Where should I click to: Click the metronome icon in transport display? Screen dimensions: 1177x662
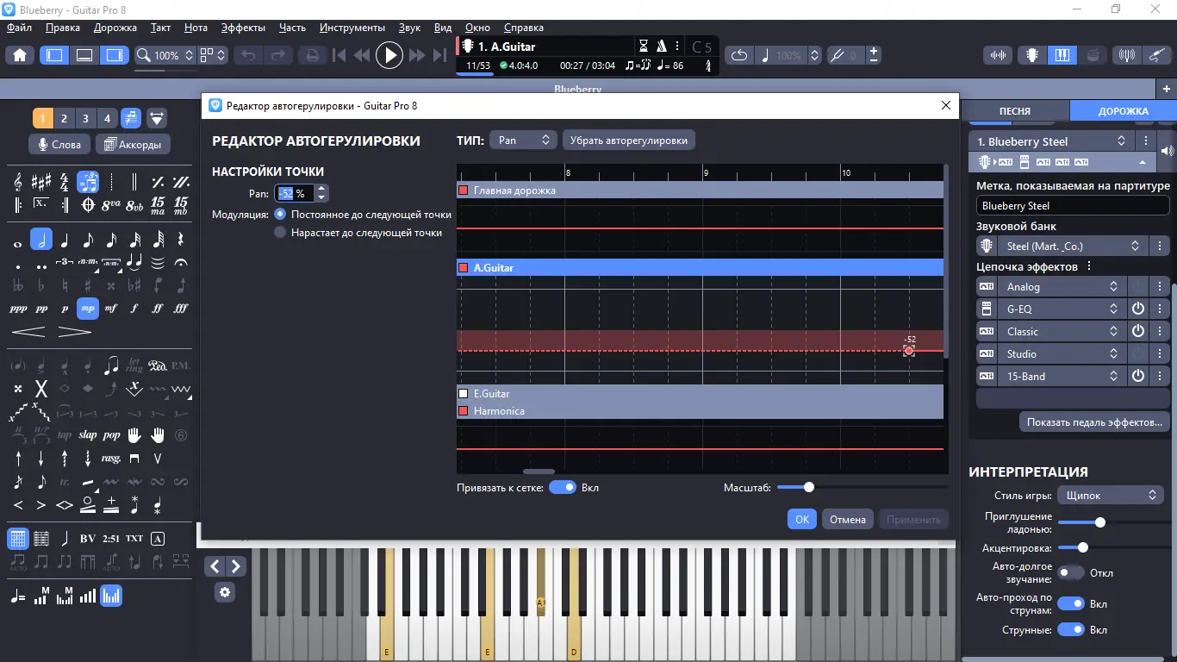click(x=662, y=47)
